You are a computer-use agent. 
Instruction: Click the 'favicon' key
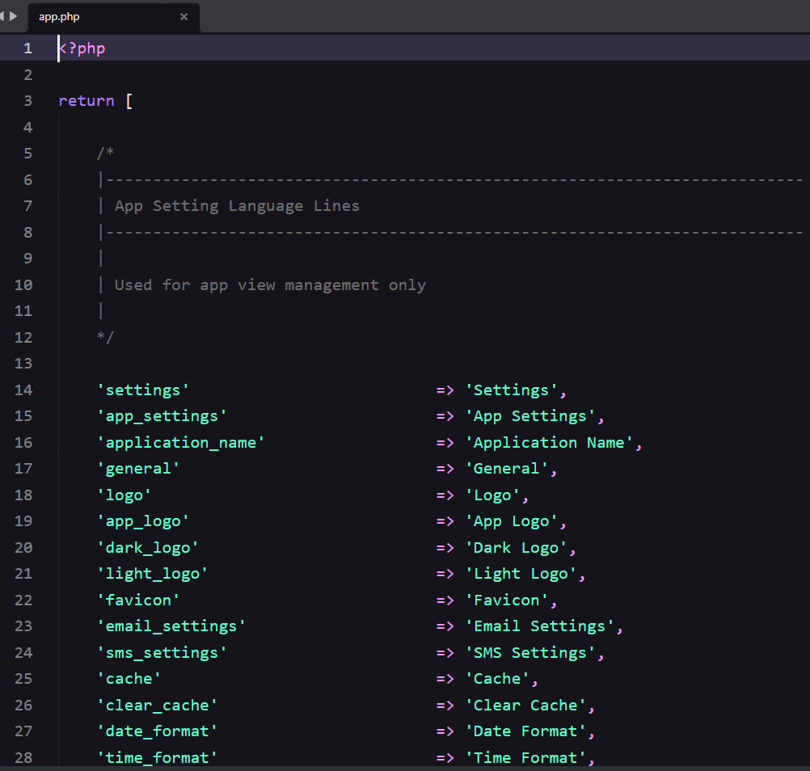(x=138, y=600)
